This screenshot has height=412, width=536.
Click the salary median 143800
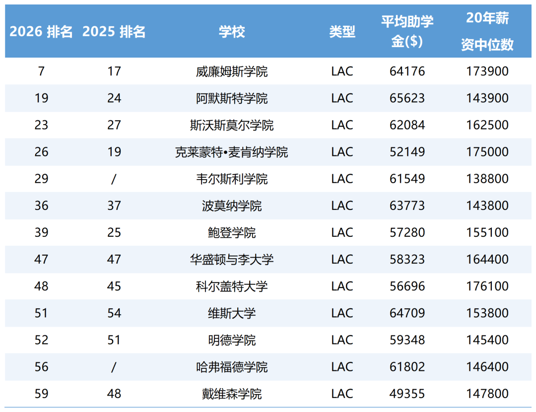[487, 206]
